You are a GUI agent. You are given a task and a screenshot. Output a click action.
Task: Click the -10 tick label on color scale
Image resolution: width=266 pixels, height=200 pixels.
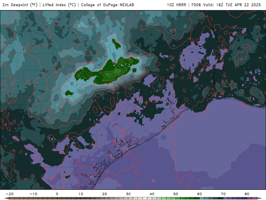[x=33, y=194]
